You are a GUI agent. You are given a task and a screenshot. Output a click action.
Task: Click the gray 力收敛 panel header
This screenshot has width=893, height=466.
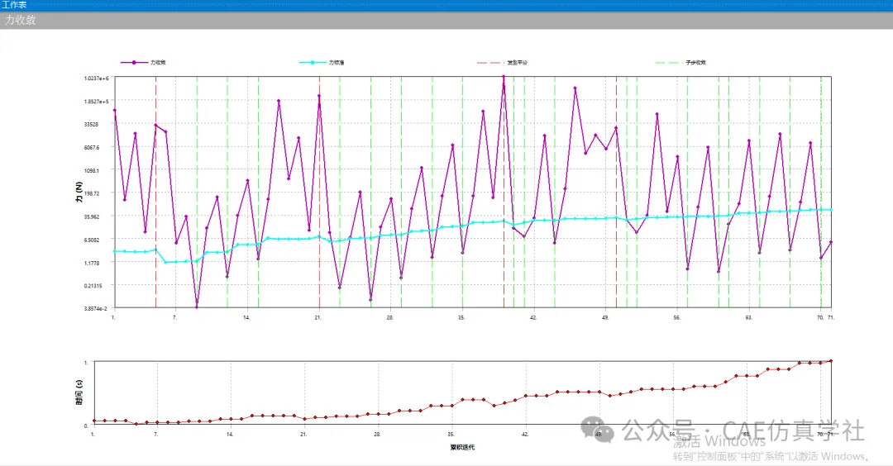pos(21,21)
